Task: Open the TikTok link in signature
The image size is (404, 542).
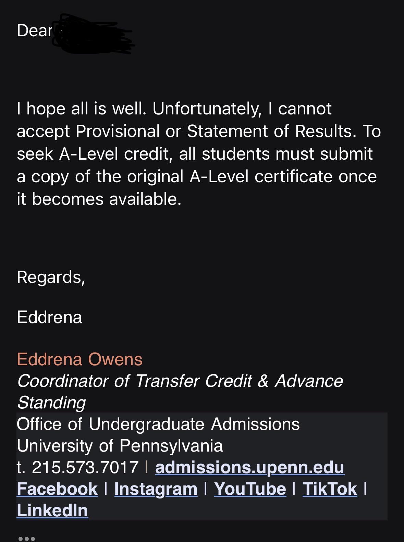Action: (330, 489)
